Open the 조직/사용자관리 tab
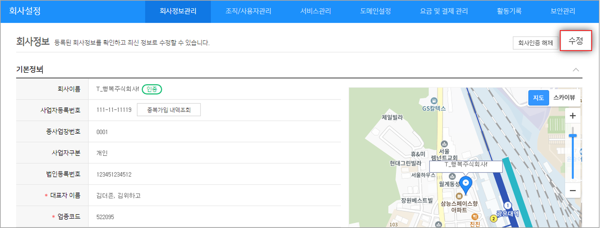The image size is (603, 228). (248, 11)
